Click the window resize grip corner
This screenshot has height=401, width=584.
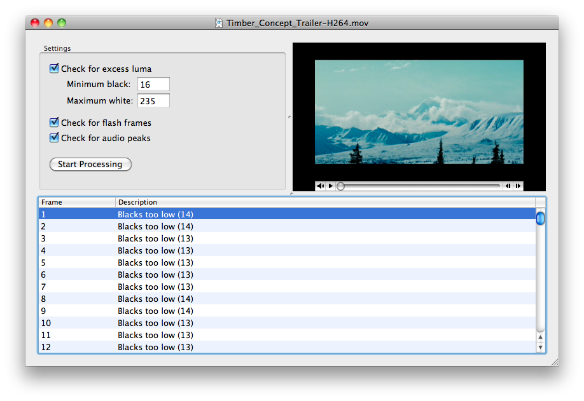[x=555, y=362]
